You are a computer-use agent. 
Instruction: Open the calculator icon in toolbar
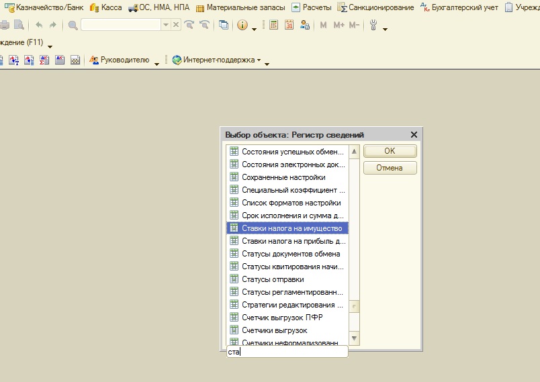pos(274,26)
